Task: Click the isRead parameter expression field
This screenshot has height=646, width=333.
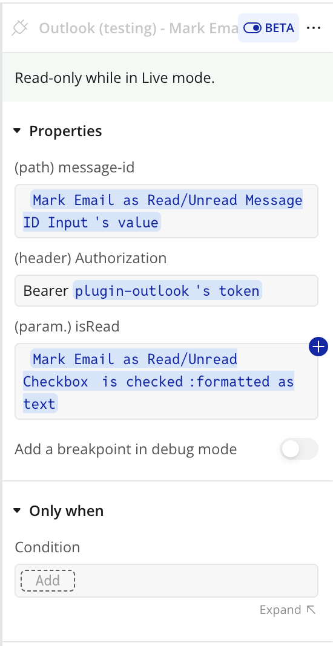Action: (x=166, y=381)
